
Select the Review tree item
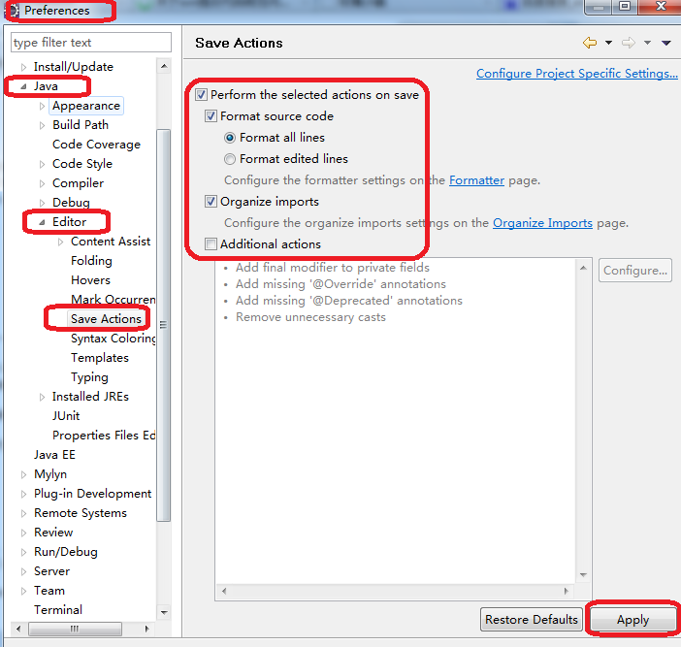53,533
